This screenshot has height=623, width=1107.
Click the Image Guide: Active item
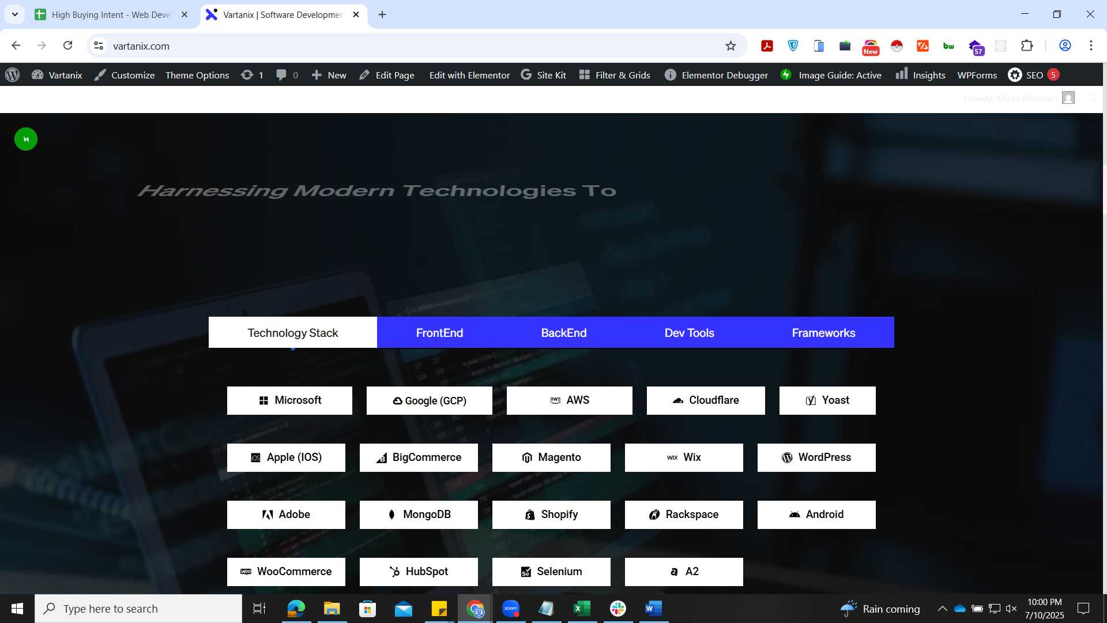coord(831,75)
